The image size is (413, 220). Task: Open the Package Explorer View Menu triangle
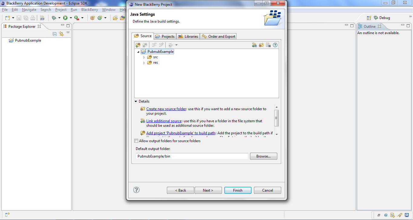(x=68, y=33)
